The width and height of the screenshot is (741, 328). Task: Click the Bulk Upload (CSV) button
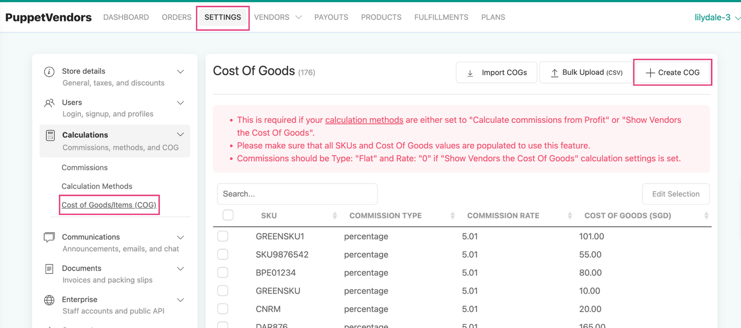[586, 73]
